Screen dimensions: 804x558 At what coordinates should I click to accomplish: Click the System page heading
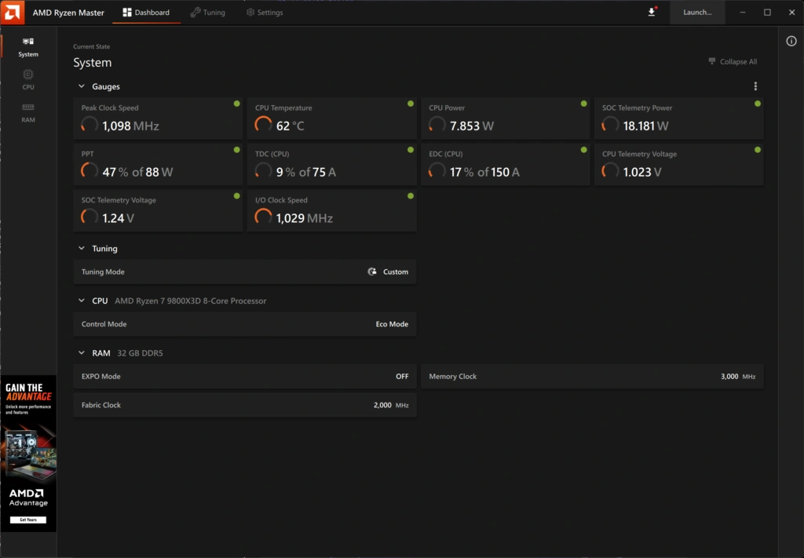(x=93, y=63)
